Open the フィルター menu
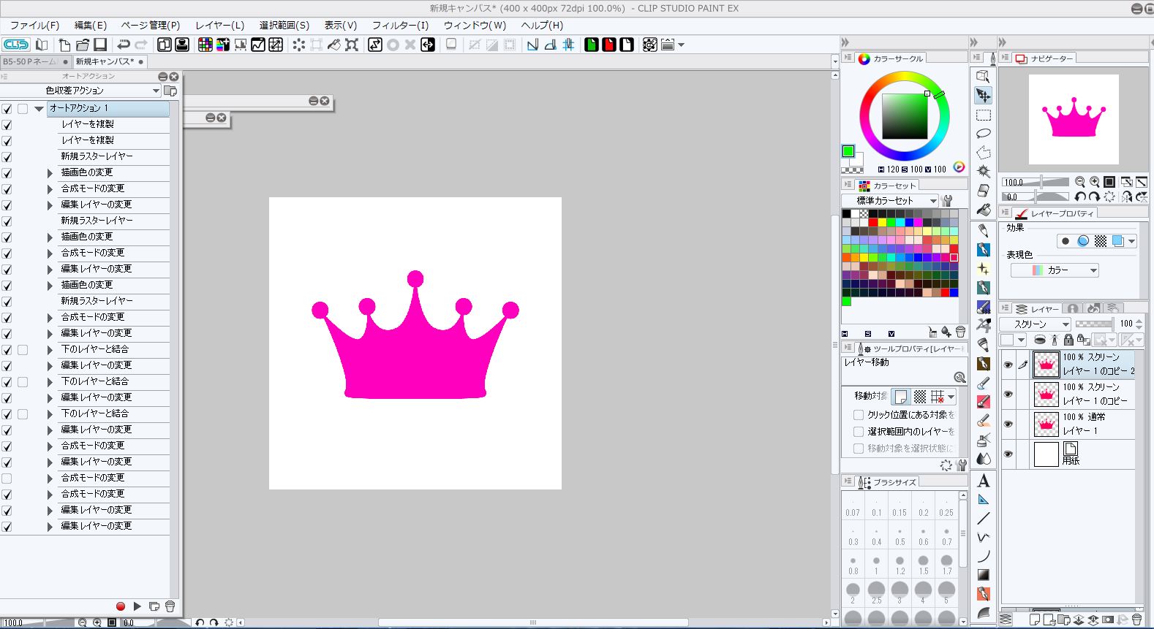 point(400,26)
